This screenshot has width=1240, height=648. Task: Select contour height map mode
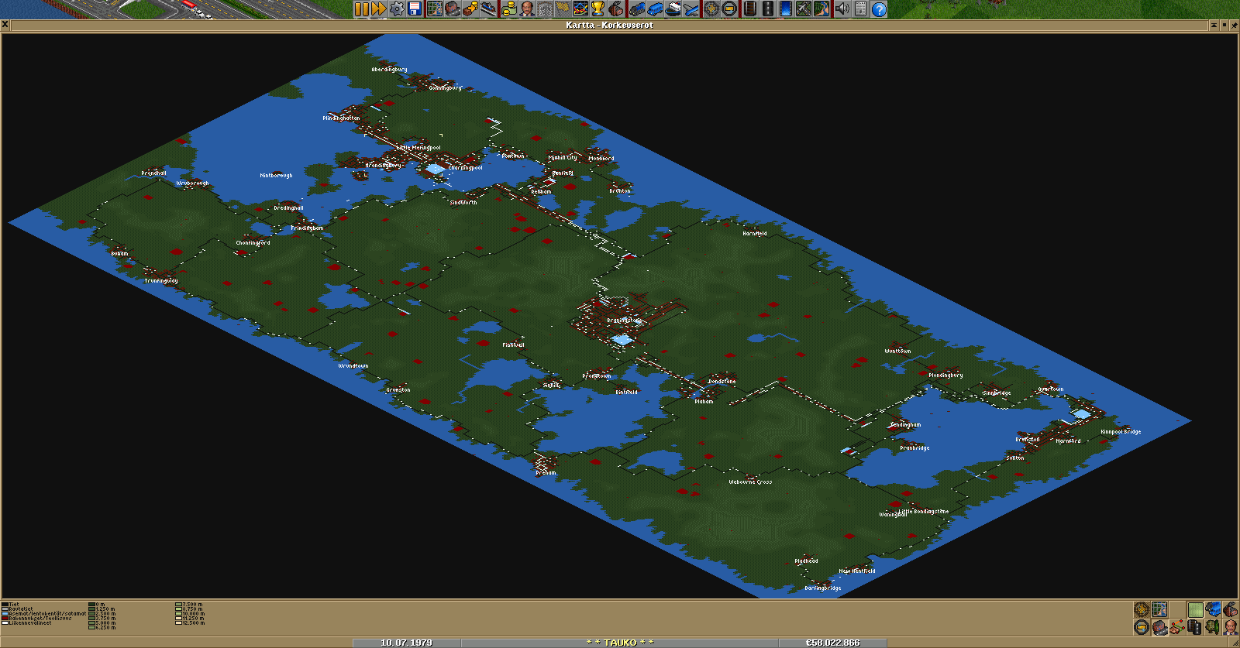coord(1196,609)
